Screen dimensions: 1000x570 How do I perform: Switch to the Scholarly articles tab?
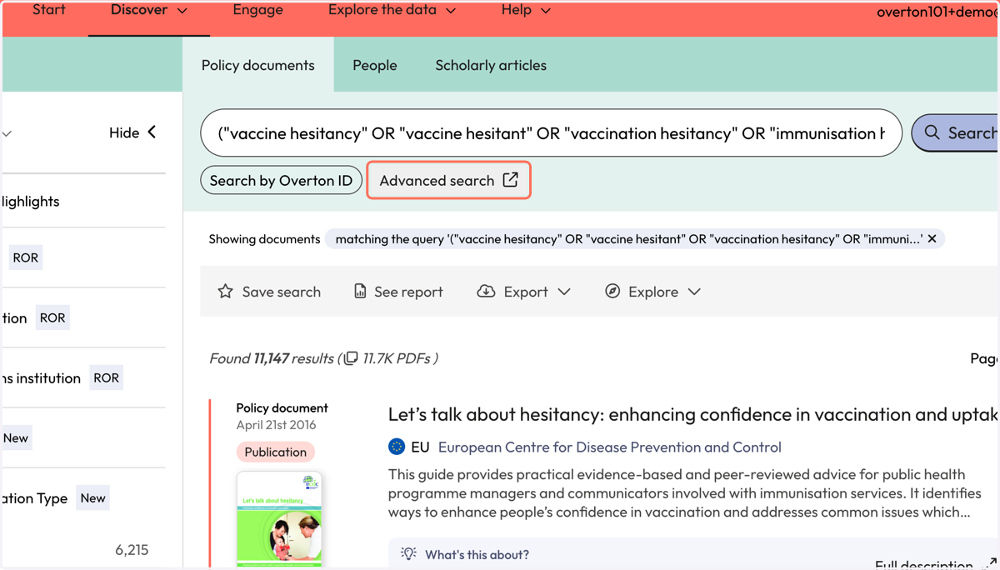tap(491, 65)
